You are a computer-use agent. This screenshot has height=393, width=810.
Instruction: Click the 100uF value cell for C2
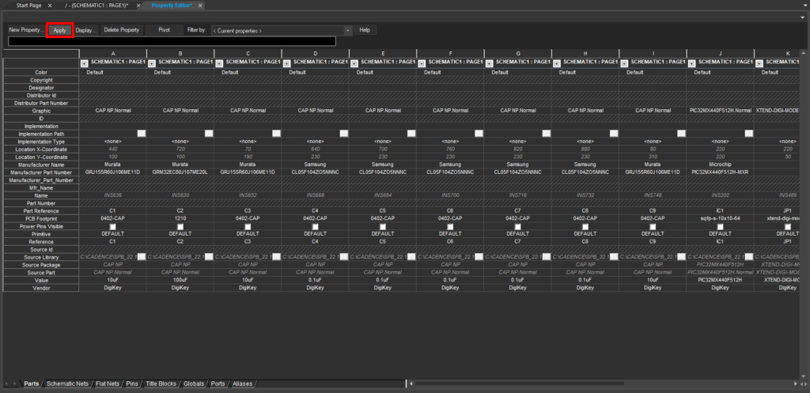tap(180, 280)
